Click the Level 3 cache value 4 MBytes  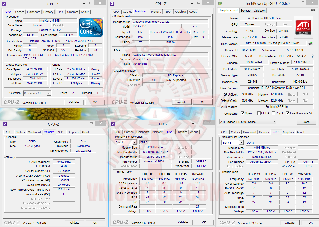(76, 83)
